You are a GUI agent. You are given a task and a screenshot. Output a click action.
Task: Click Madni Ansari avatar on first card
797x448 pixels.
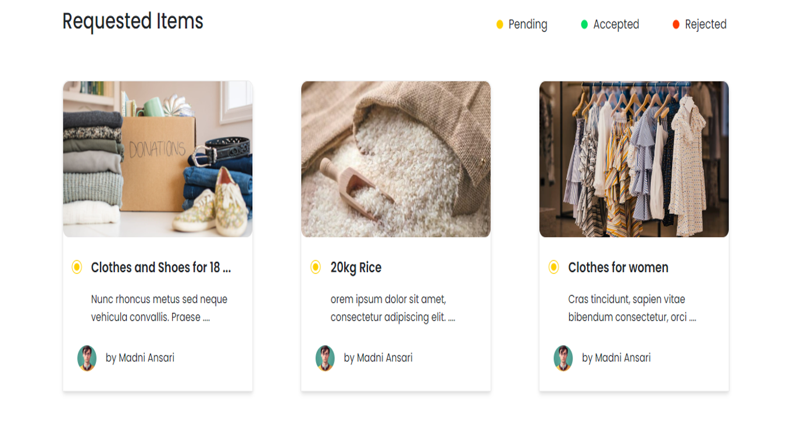[87, 358]
